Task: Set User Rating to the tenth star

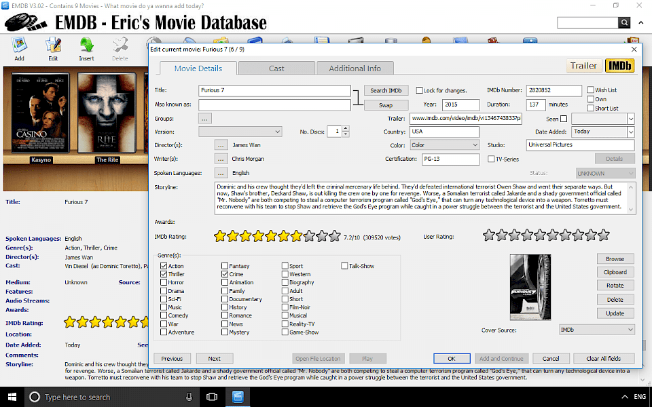Action: pos(604,235)
